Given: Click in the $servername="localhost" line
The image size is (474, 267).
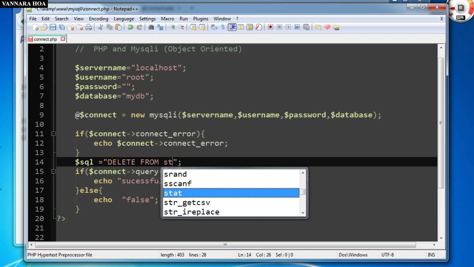Looking at the screenshot, I should pos(130,68).
